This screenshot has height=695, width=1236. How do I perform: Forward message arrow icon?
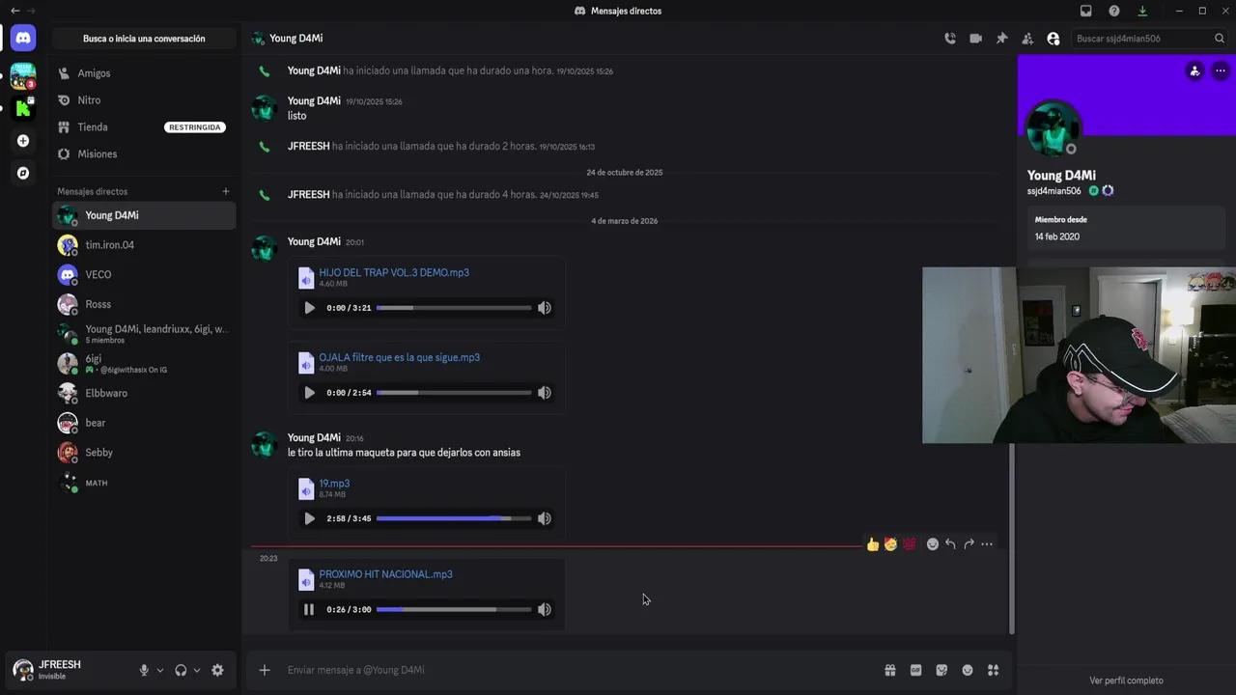click(969, 544)
